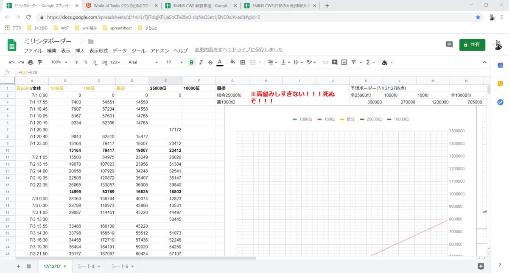509x273 pixels.
Task: Toggle Bold formatting
Action: [192, 62]
